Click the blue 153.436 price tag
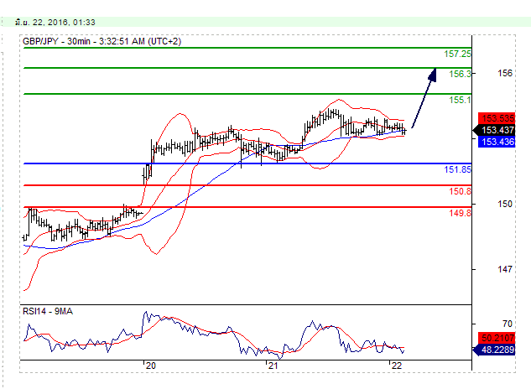Viewport: 531px width, 389px height. click(497, 142)
